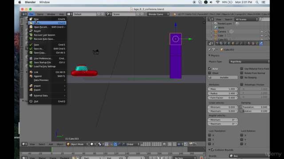Open the Texture properties tab
This screenshot has height=159, width=284.
click(x=253, y=43)
